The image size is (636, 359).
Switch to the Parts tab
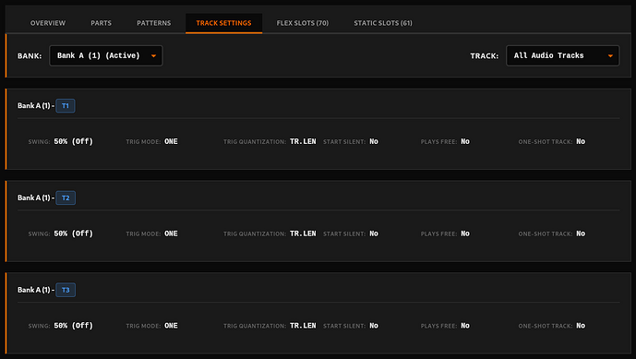[x=101, y=23]
